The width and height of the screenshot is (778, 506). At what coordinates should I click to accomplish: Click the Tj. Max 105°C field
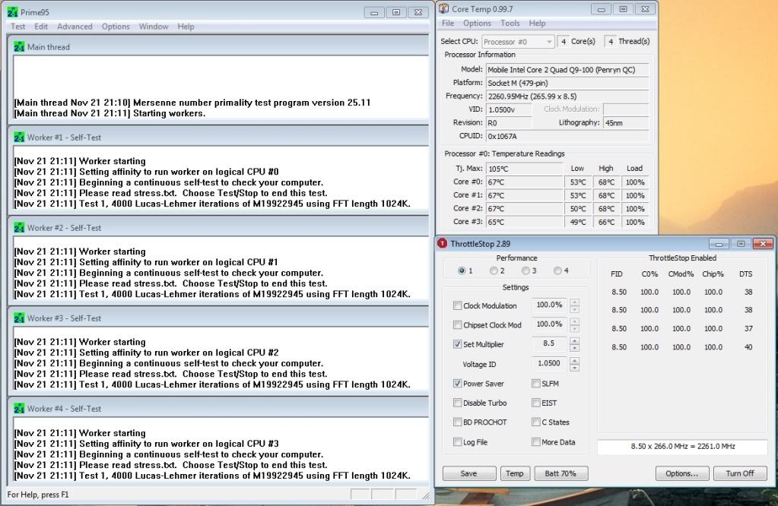point(525,169)
